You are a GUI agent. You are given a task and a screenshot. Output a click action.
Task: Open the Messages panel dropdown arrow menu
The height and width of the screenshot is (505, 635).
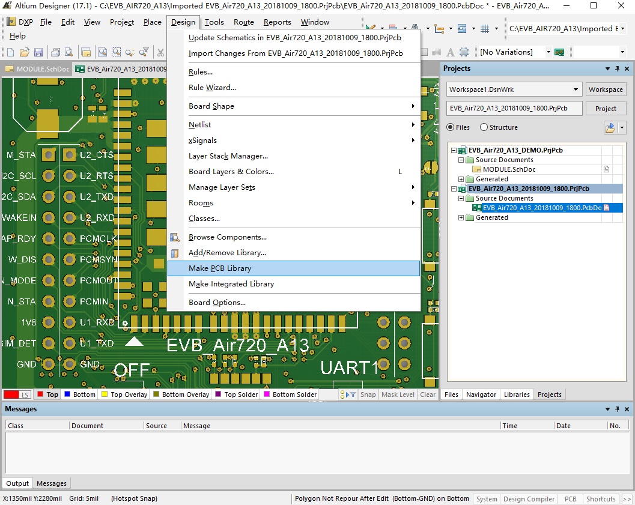point(607,409)
